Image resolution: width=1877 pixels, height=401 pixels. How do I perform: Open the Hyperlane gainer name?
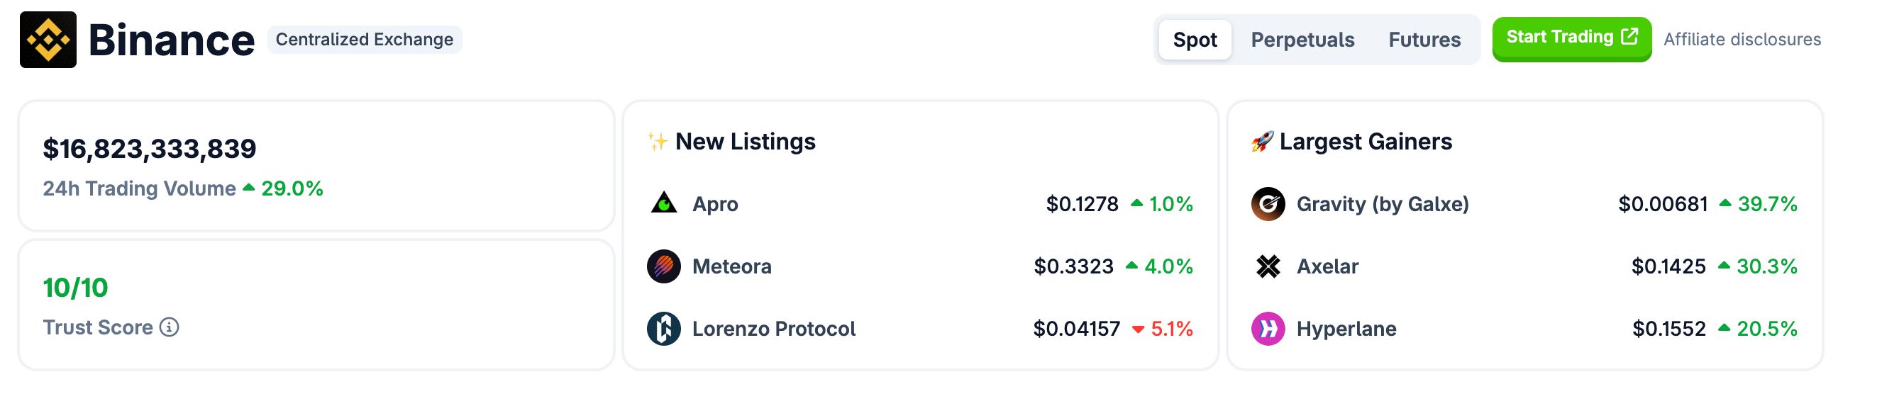point(1346,329)
